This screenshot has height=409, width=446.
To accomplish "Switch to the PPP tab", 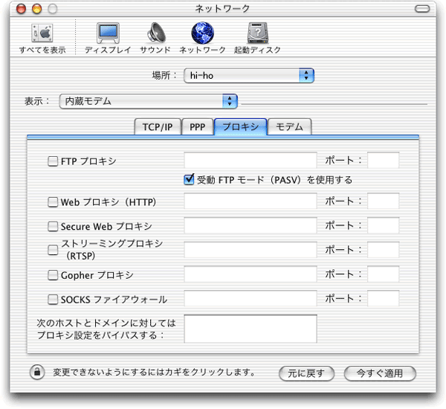I will (197, 126).
